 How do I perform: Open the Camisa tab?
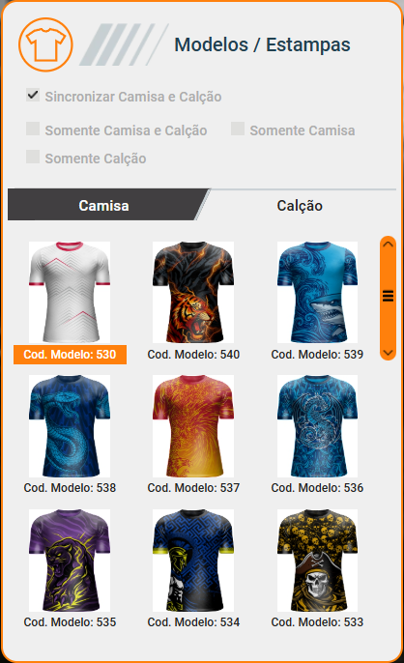[103, 206]
